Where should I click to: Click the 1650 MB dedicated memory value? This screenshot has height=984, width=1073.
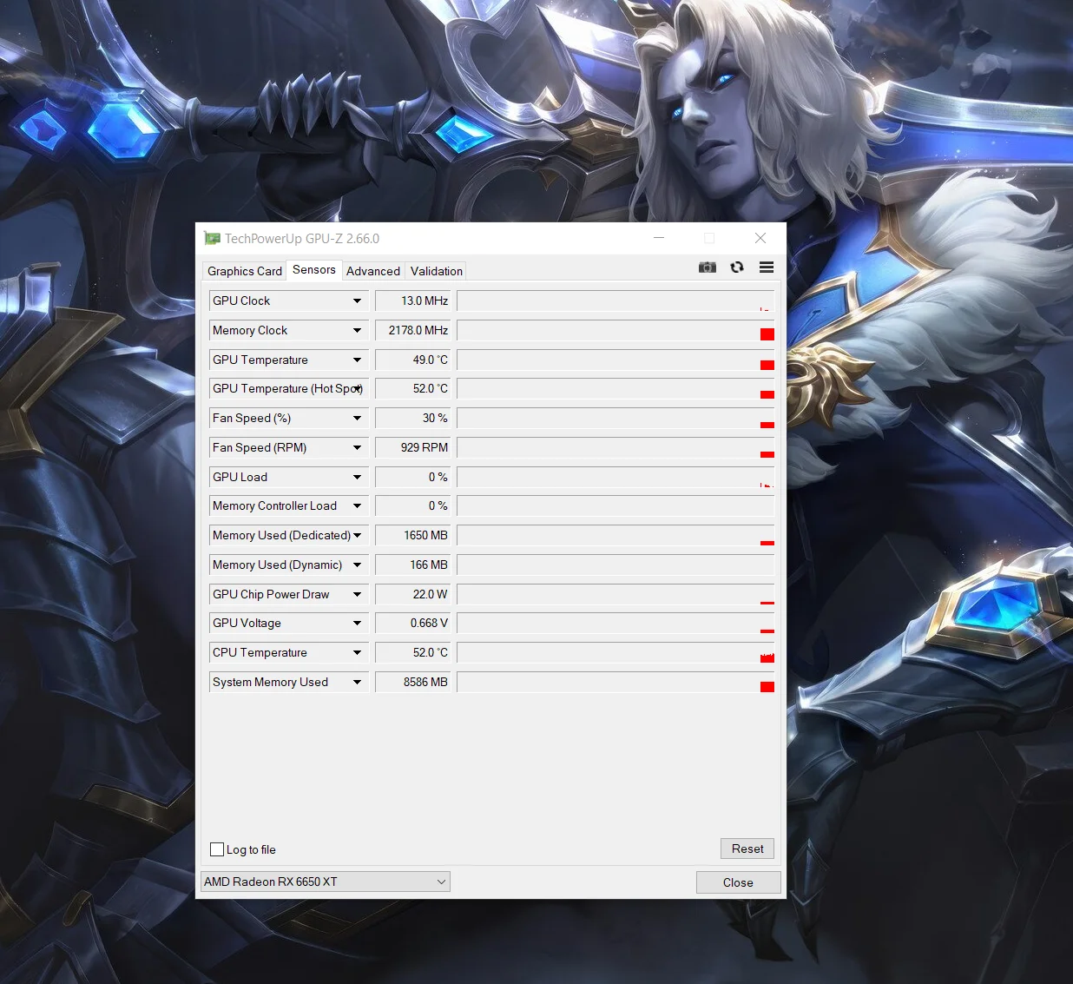pos(413,535)
